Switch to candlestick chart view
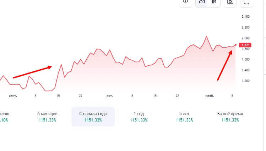Viewport: 266px width, 151px height. click(x=214, y=2)
